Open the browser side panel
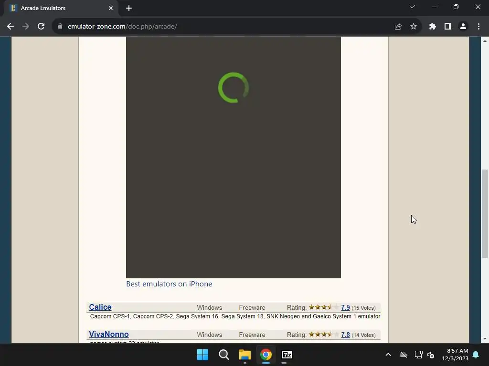The image size is (489, 366). (x=448, y=27)
